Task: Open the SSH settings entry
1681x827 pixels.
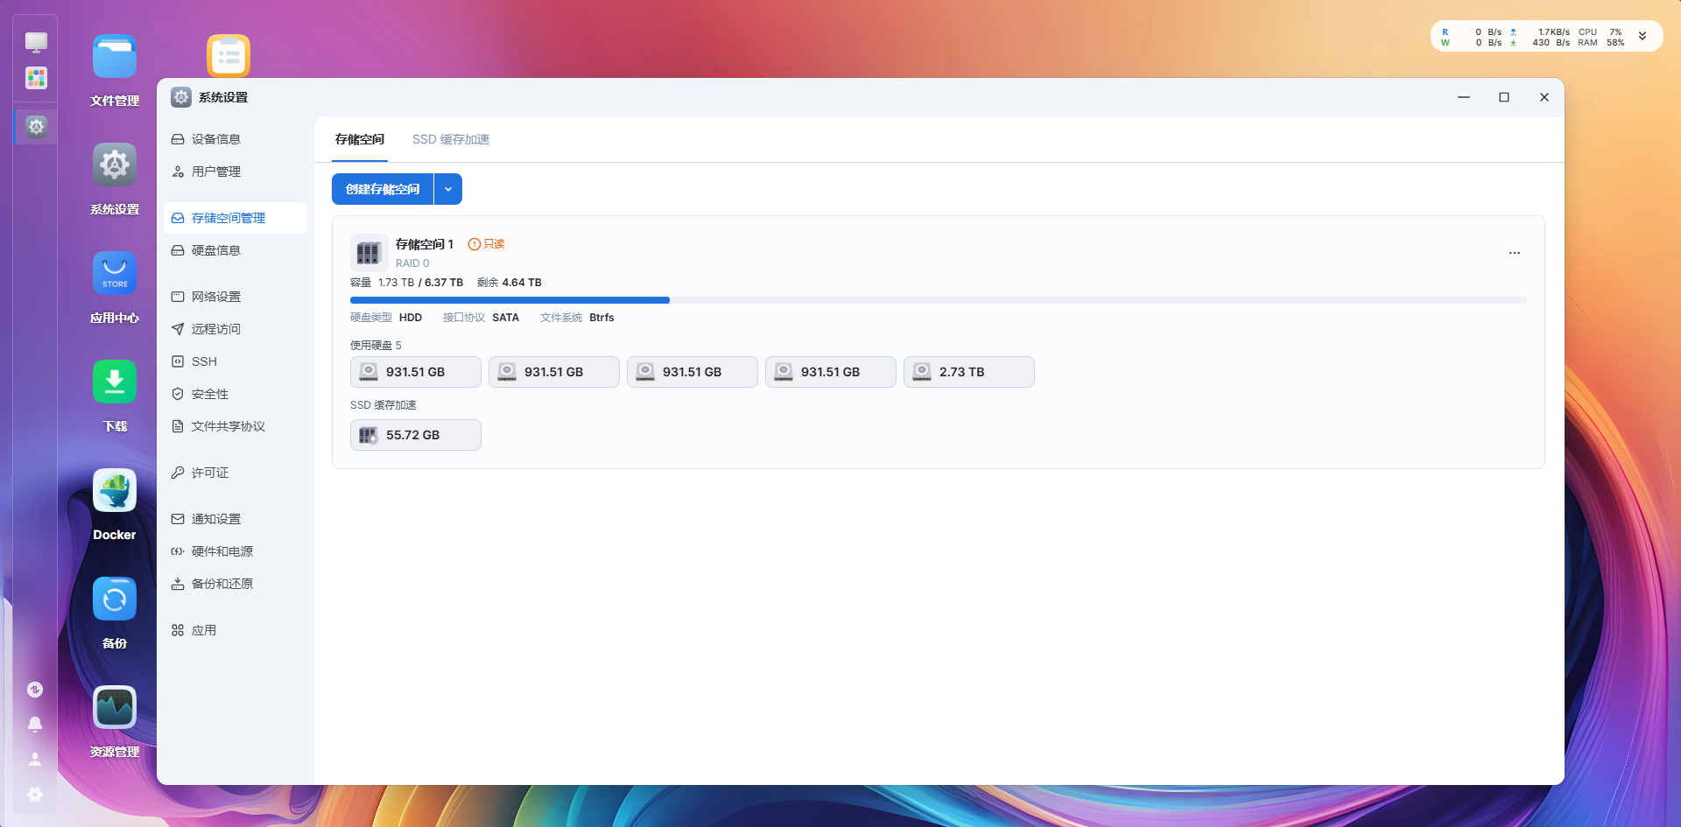Action: (x=236, y=361)
